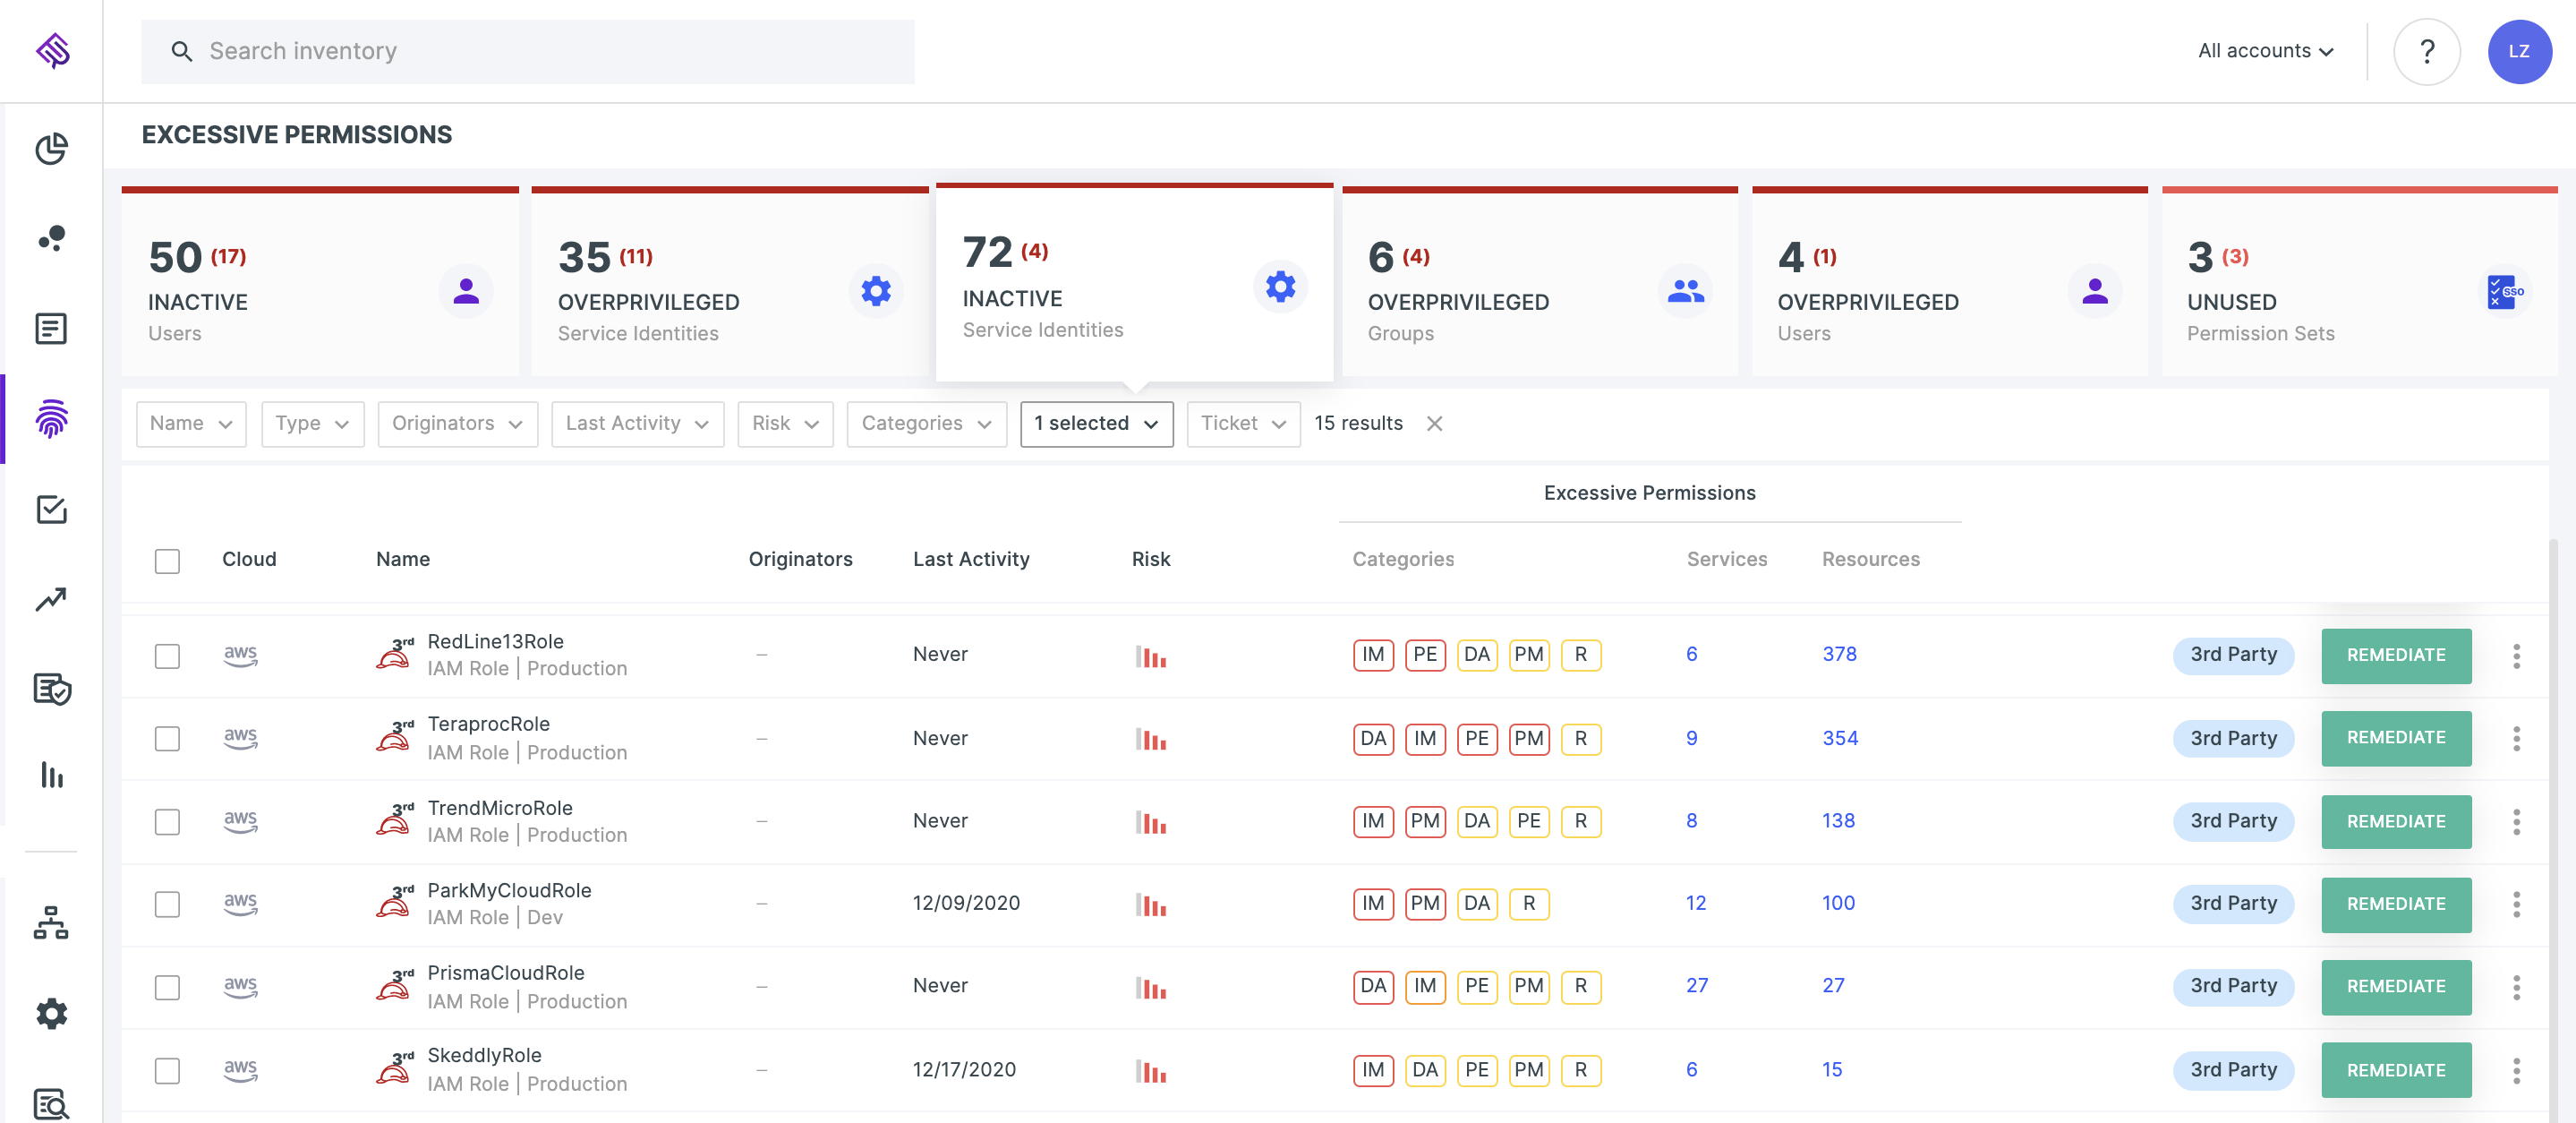
Task: Expand the Risk filter dropdown
Action: 785,424
